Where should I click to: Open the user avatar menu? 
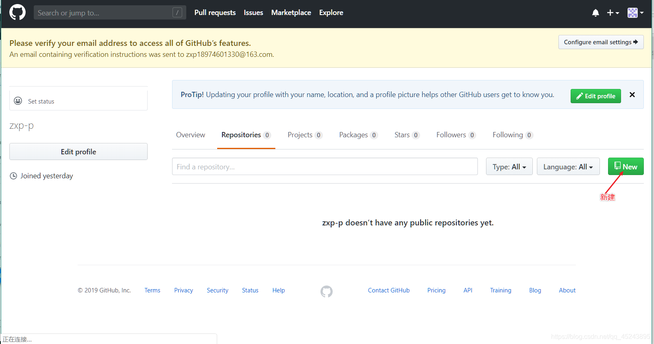tap(635, 13)
